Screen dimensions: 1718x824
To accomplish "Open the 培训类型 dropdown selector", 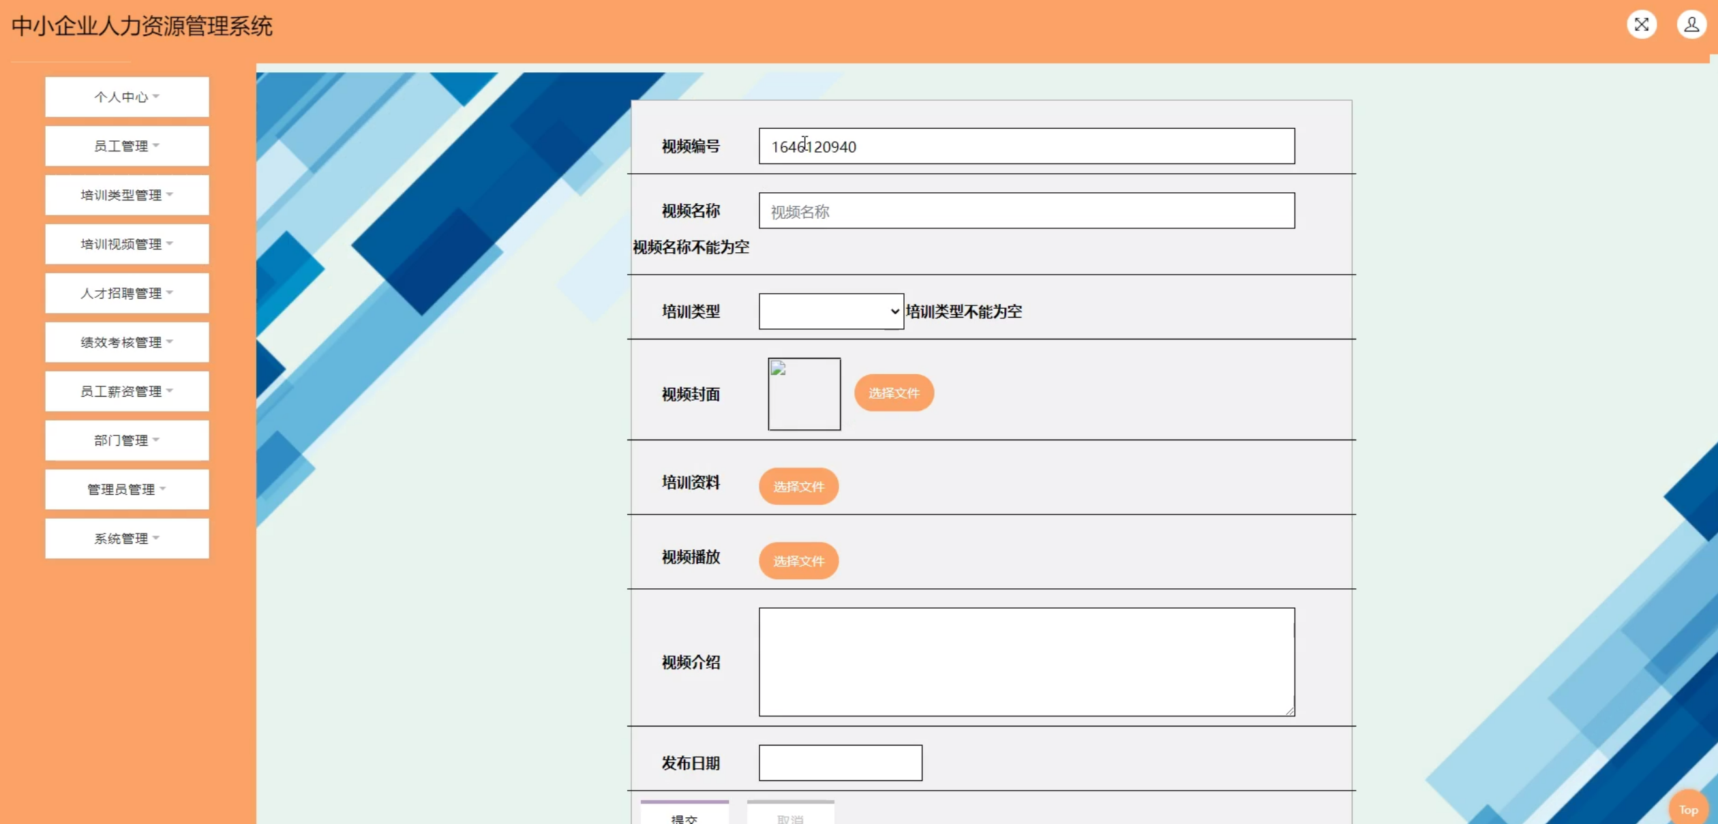I will [x=831, y=311].
